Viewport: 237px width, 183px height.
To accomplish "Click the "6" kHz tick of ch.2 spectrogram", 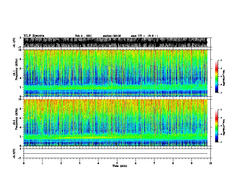I will 21,118.
